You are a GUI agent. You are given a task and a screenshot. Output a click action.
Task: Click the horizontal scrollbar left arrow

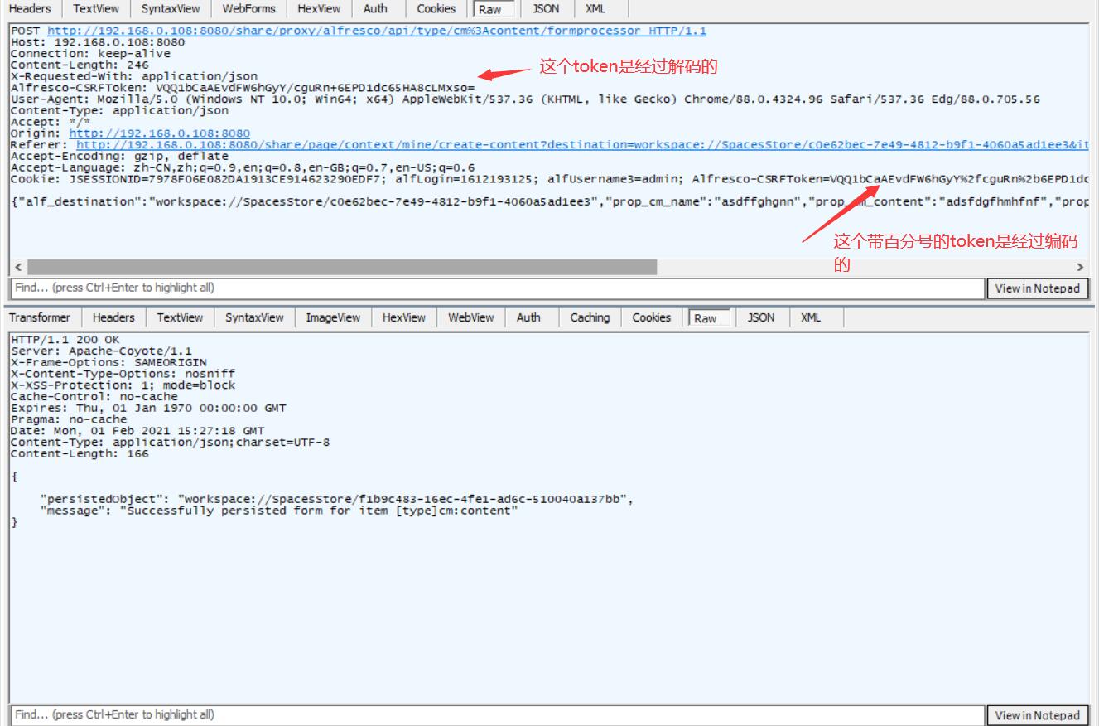(x=18, y=267)
